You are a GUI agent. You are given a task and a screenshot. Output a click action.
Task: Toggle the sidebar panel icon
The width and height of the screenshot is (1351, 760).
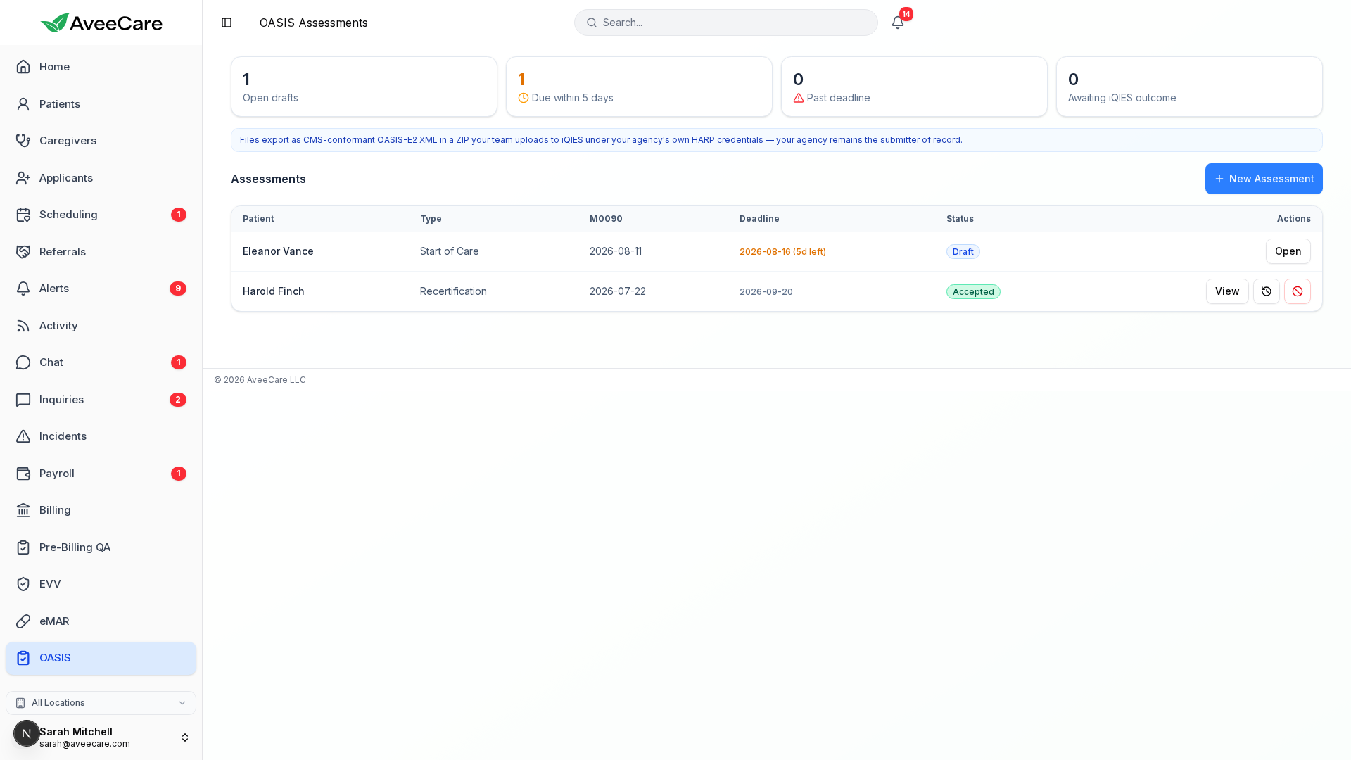pos(227,23)
